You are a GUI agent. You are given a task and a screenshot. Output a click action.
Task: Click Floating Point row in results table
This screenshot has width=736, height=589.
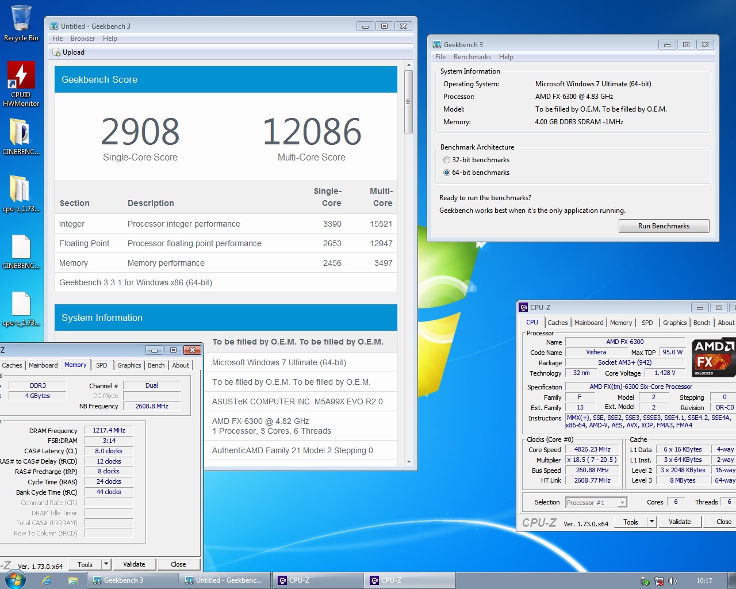(226, 243)
